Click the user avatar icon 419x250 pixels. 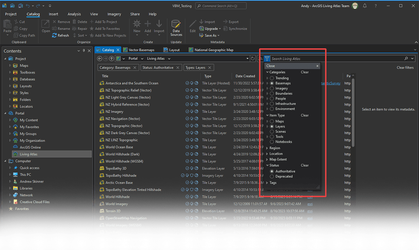pyautogui.click(x=355, y=6)
